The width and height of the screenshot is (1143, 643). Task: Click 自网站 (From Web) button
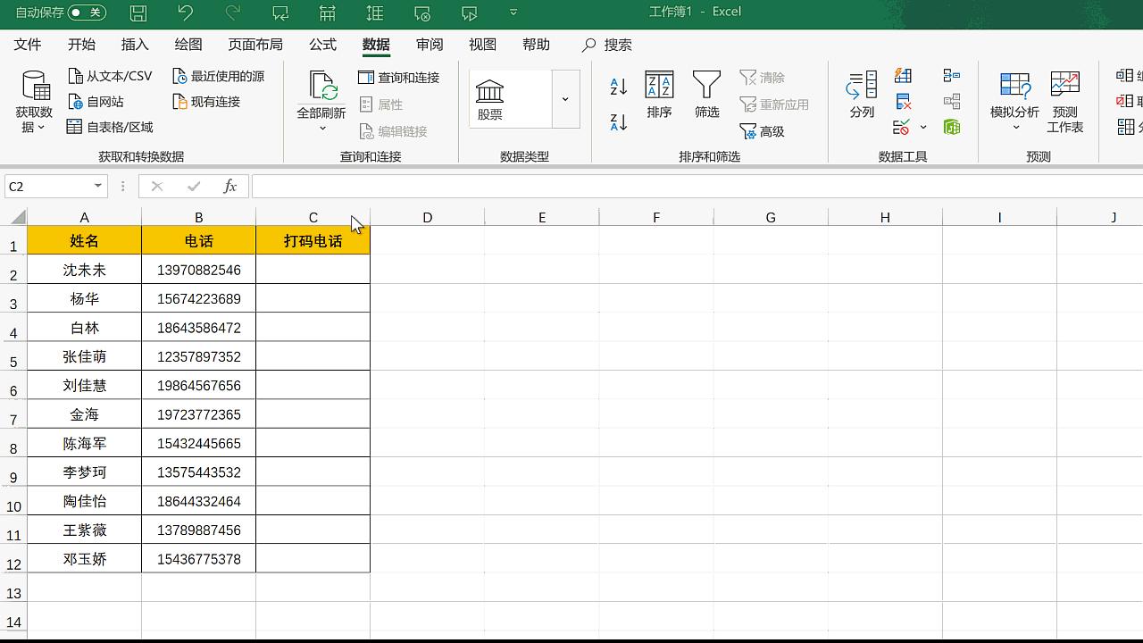coord(96,102)
